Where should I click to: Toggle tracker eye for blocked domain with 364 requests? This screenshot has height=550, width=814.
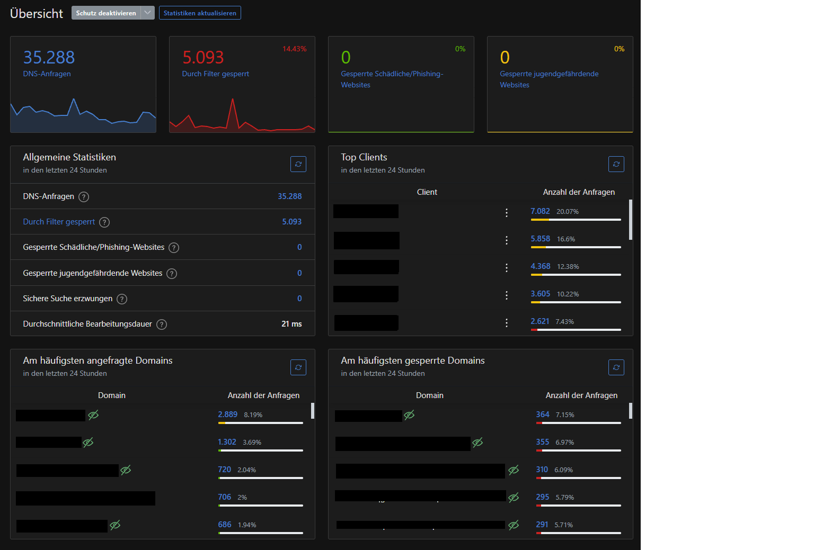coord(409,415)
